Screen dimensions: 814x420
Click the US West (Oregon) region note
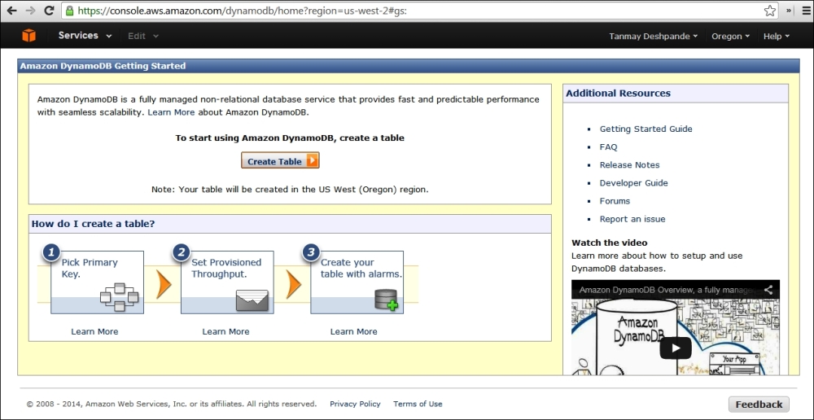pos(291,190)
